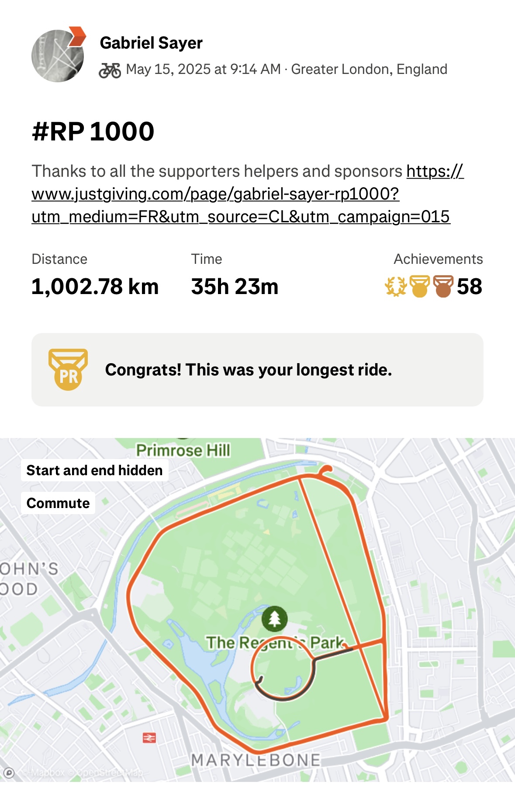515x792 pixels.
Task: Click the 1,002.78 km distance value
Action: point(95,287)
